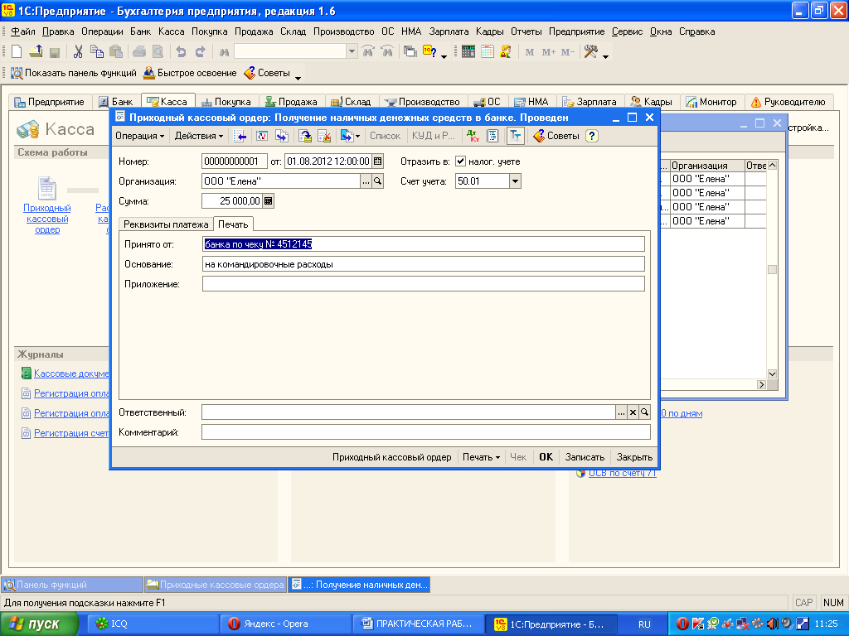Click the Copy icon in main toolbar
This screenshot has width=849, height=636.
[97, 52]
